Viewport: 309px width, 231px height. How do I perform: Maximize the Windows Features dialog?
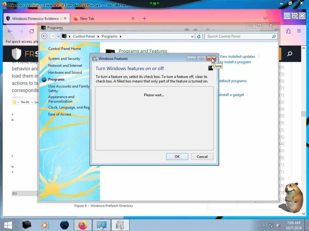point(201,59)
